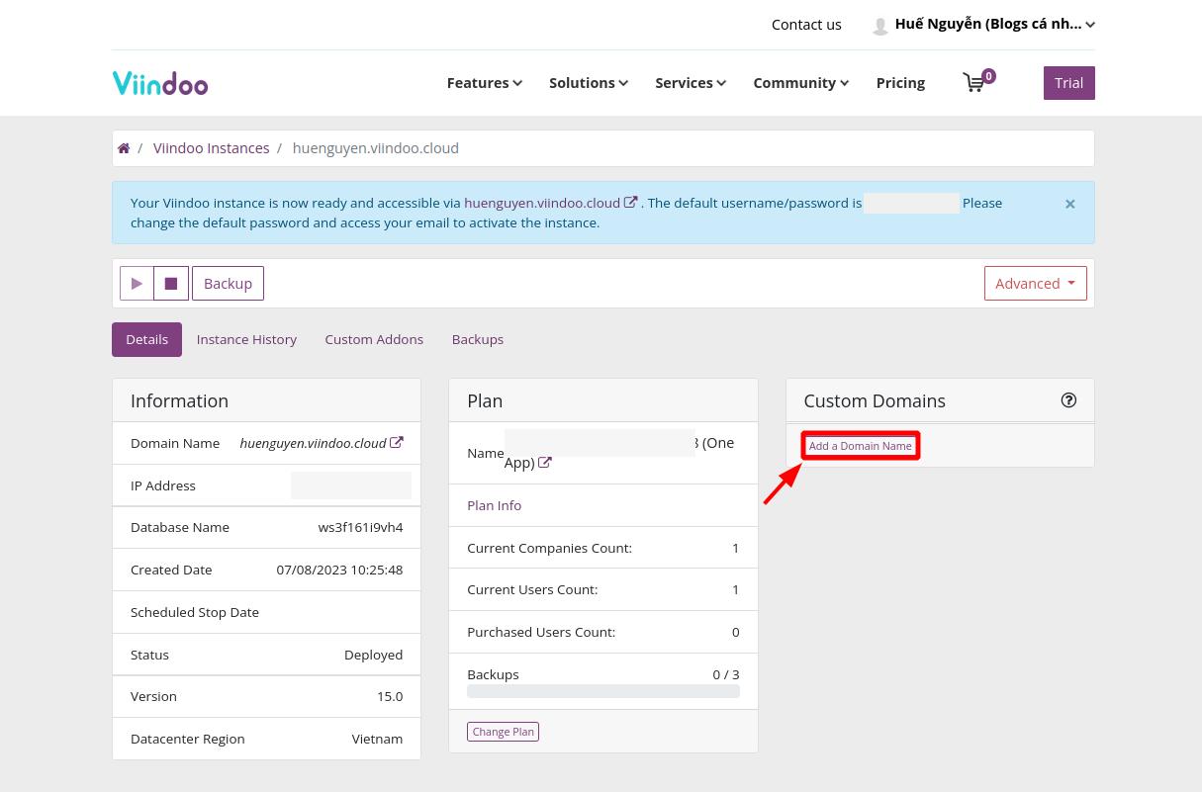Open Custom Domains help question mark
The height and width of the screenshot is (792, 1202).
[x=1068, y=399]
